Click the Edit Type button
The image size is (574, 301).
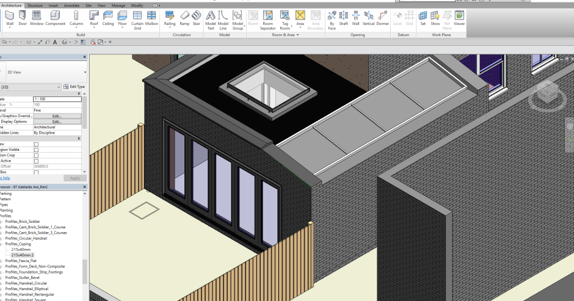coord(74,87)
